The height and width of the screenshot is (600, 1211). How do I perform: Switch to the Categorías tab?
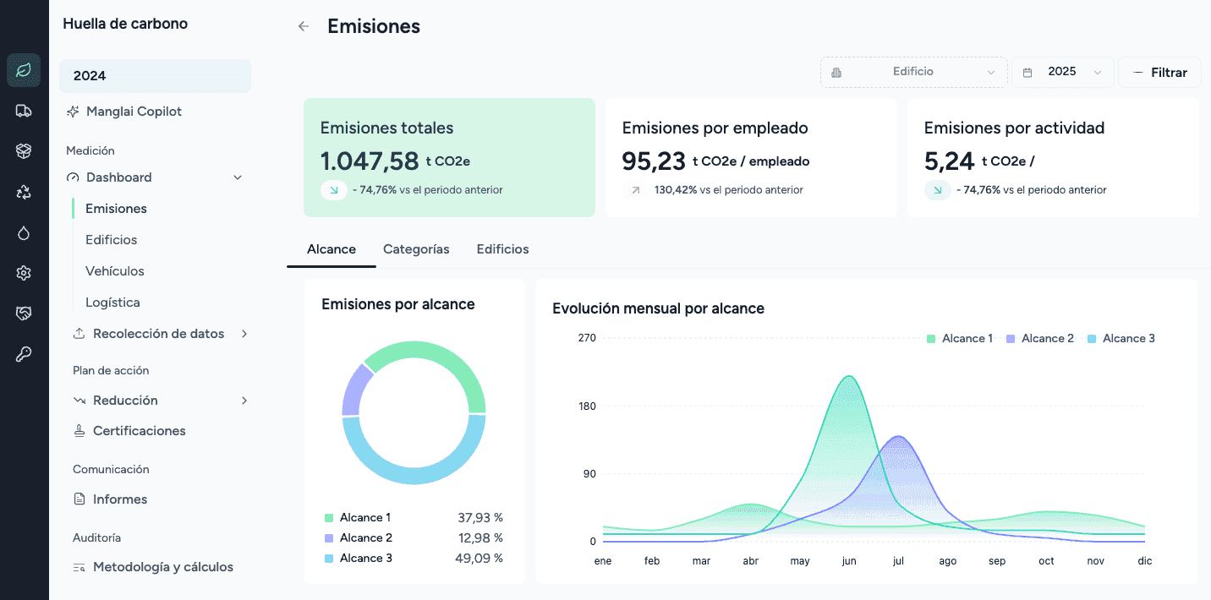coord(416,249)
